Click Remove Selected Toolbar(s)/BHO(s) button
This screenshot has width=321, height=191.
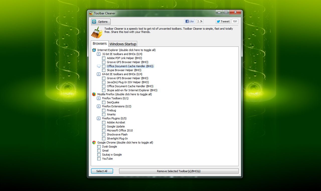[x=179, y=171]
